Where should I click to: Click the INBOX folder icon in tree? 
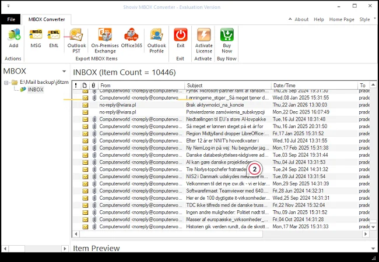tap(23, 90)
